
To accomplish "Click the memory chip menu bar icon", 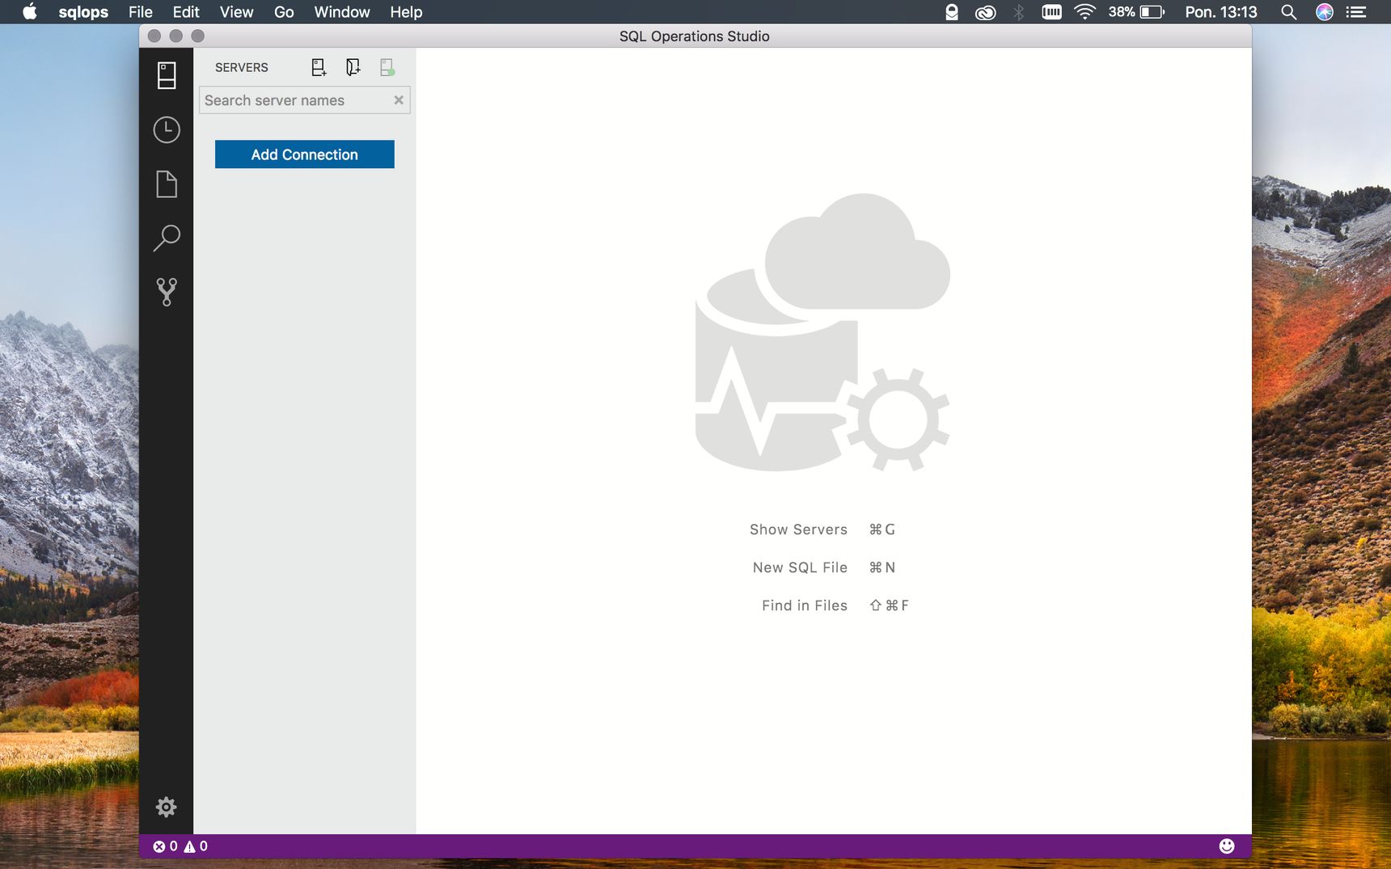I will 1051,12.
